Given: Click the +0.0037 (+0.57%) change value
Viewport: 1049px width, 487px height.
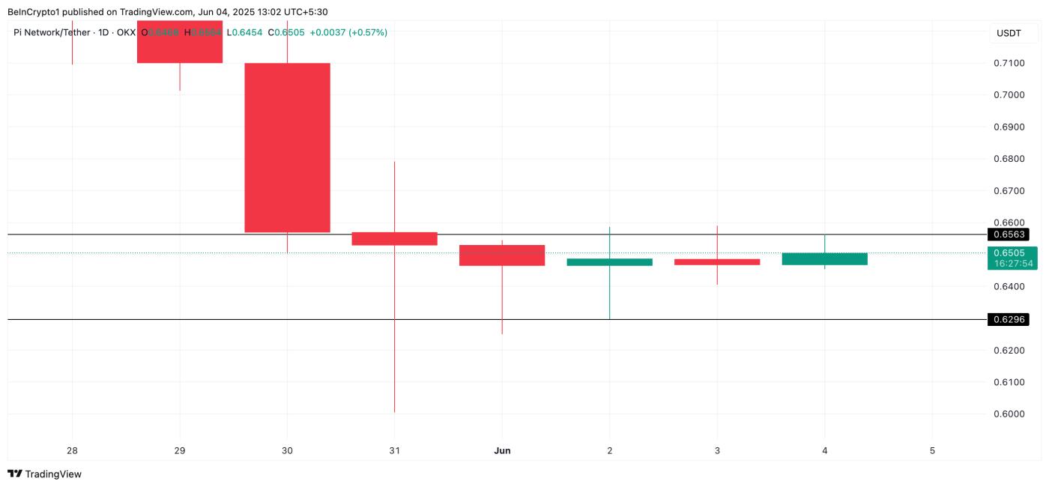Looking at the screenshot, I should coord(348,33).
